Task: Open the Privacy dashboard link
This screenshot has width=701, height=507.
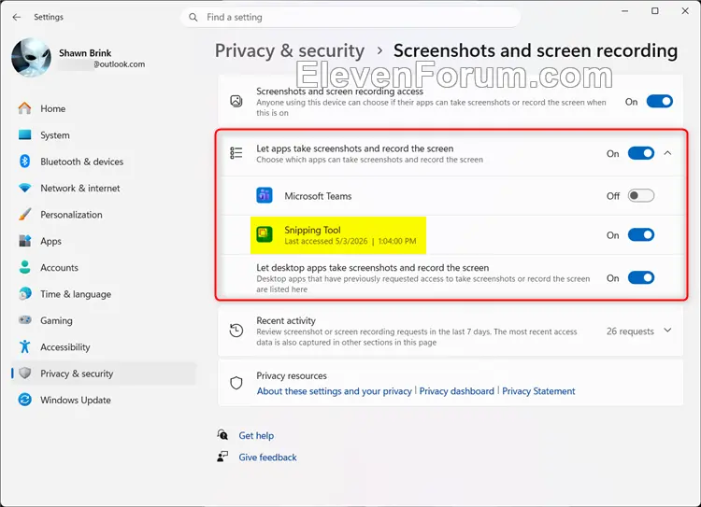Action: [x=456, y=391]
